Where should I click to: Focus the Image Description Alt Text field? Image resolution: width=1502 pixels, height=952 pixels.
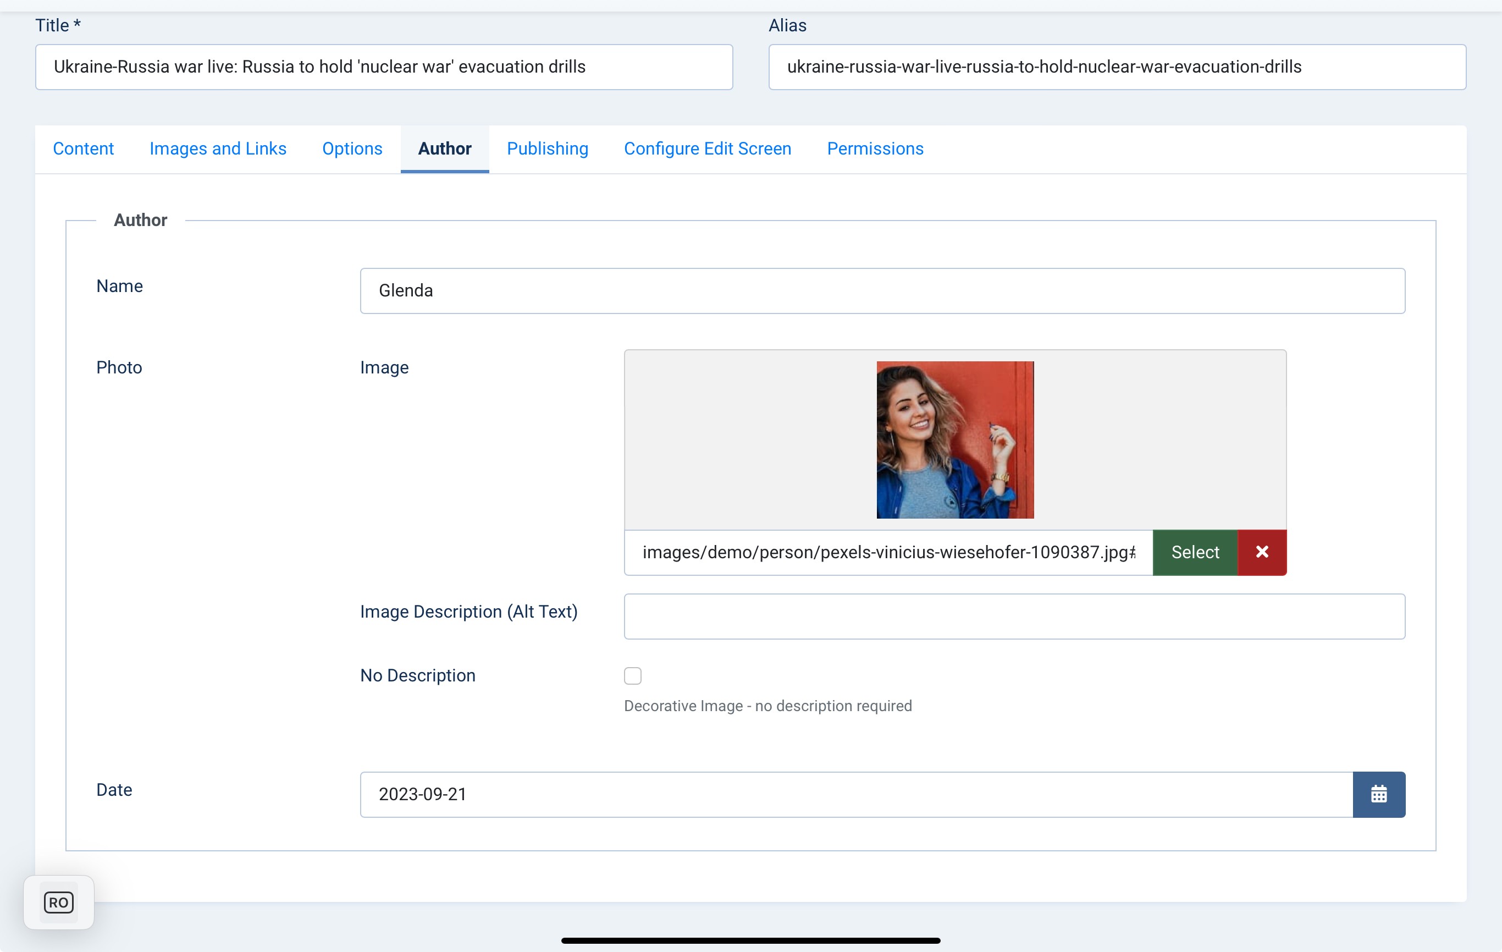(x=1014, y=617)
